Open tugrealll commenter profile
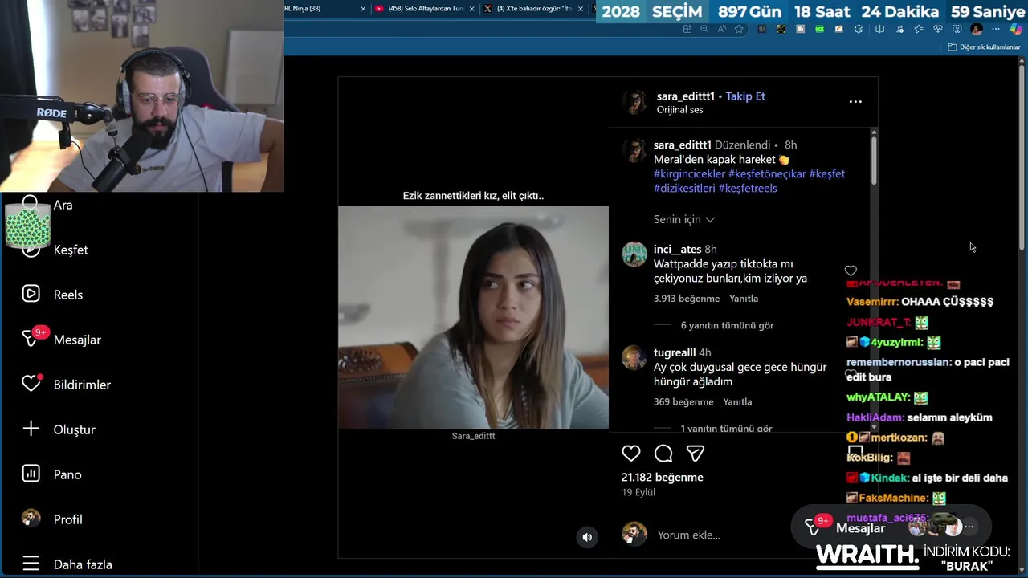The height and width of the screenshot is (578, 1028). 675,352
